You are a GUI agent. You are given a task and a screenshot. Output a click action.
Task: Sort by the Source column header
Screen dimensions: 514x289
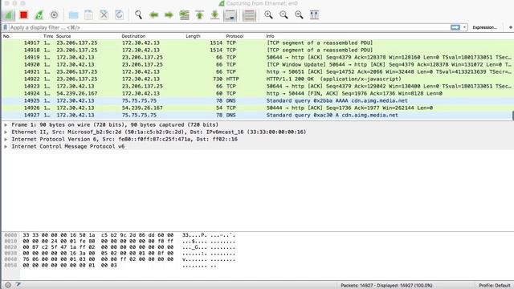tap(63, 36)
